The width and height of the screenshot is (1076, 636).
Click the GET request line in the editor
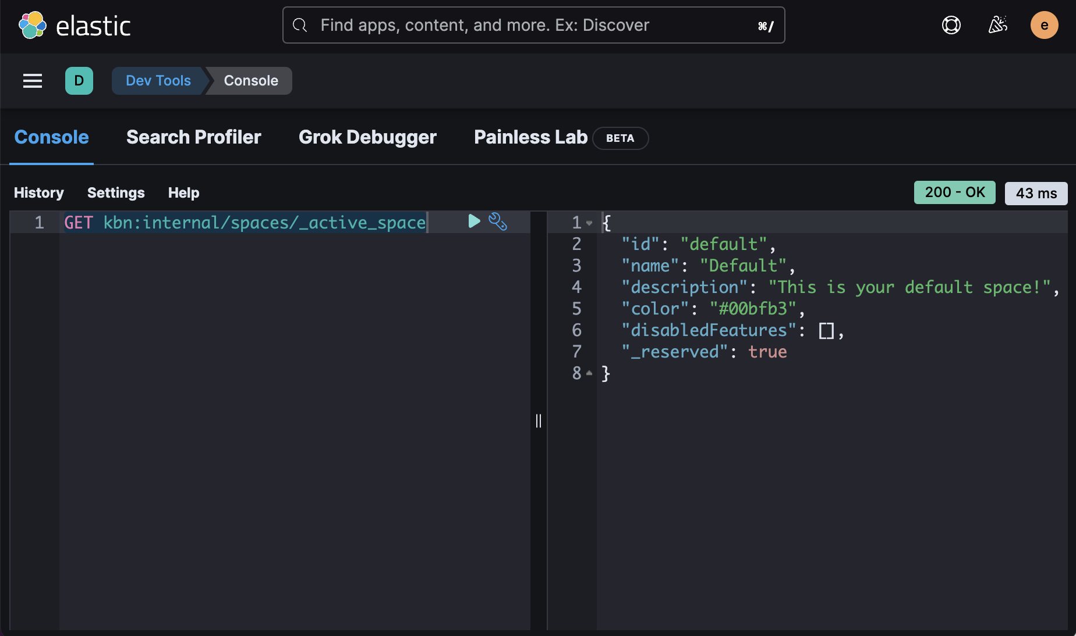click(245, 222)
